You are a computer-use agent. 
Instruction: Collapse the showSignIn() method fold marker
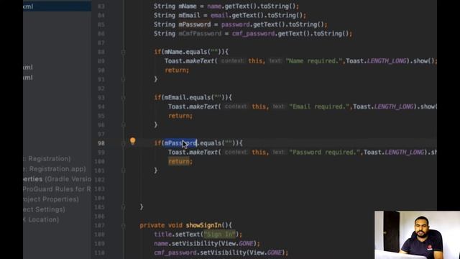pyautogui.click(x=123, y=225)
